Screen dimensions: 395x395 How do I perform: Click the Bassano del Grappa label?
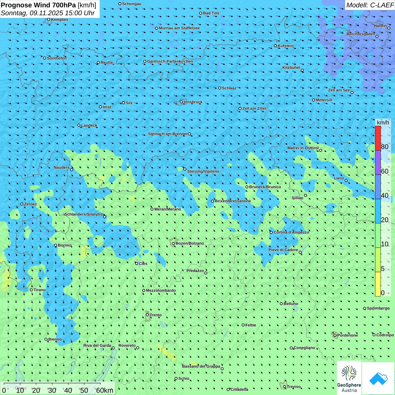point(201,366)
